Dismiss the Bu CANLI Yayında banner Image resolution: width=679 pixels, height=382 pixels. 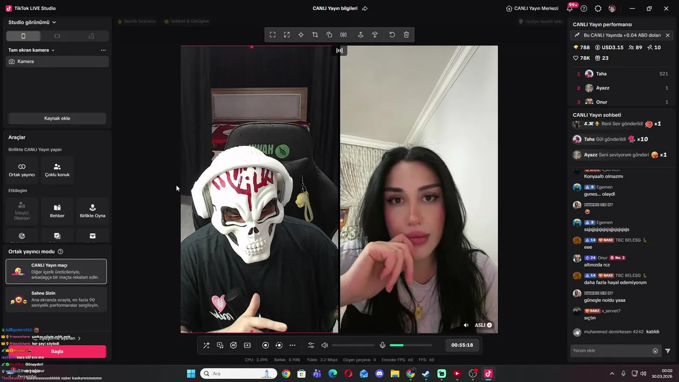click(667, 35)
